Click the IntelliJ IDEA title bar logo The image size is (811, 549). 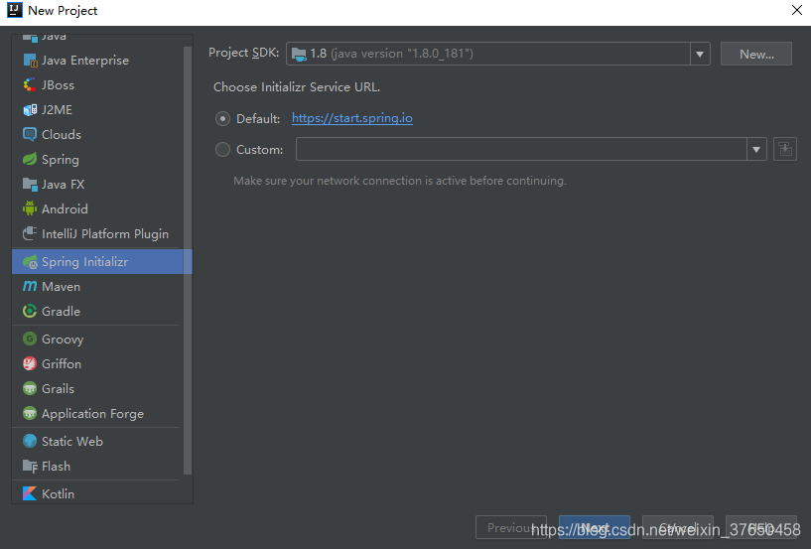pyautogui.click(x=15, y=10)
